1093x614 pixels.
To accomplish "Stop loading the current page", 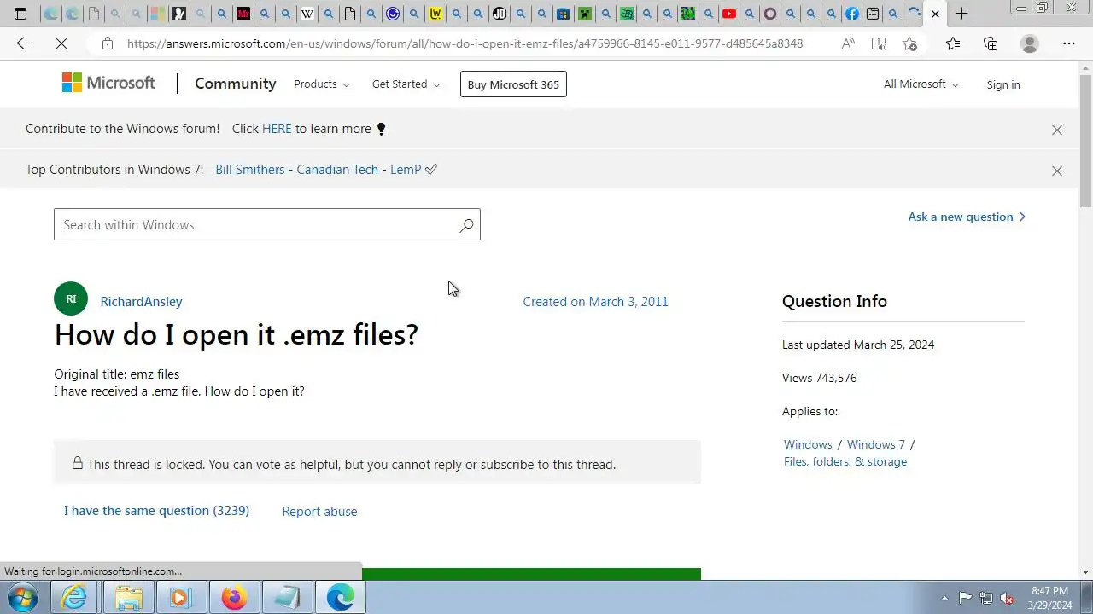I will tap(61, 43).
